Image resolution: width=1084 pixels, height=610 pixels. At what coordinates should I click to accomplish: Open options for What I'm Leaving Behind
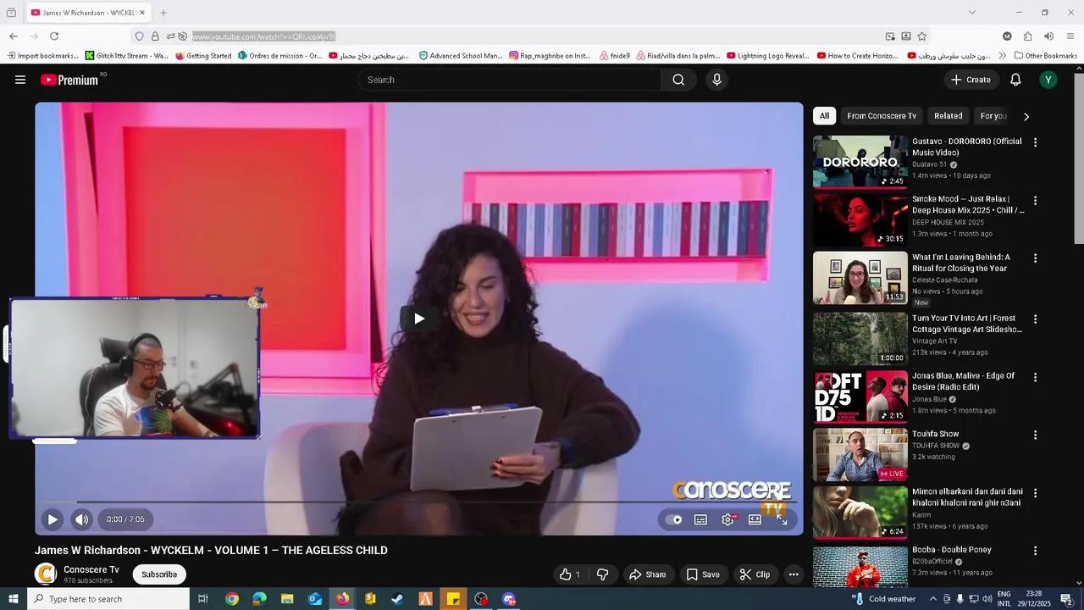point(1035,258)
